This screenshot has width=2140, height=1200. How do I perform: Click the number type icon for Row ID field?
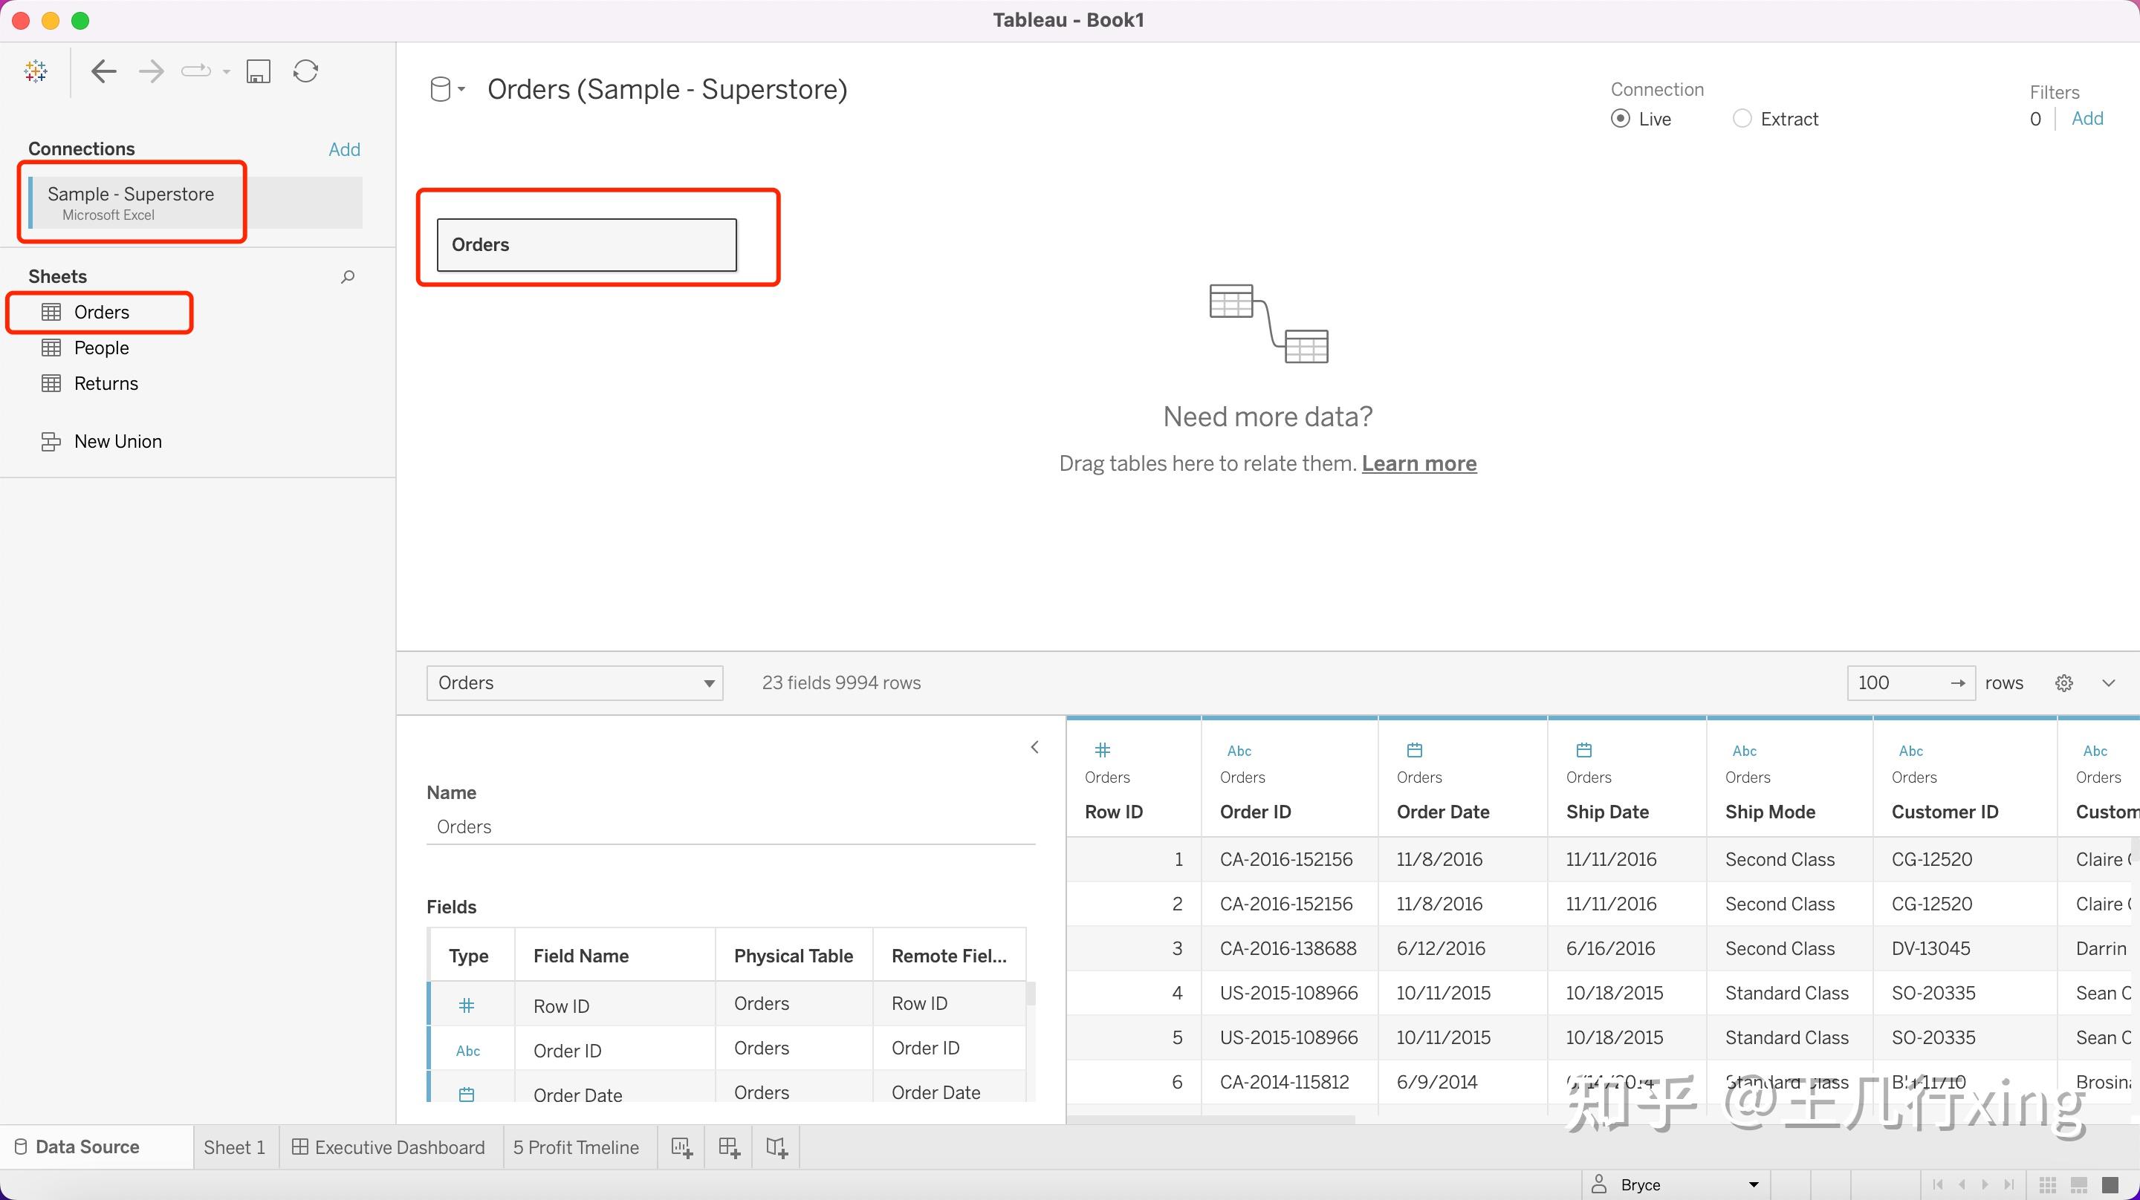tap(467, 1005)
